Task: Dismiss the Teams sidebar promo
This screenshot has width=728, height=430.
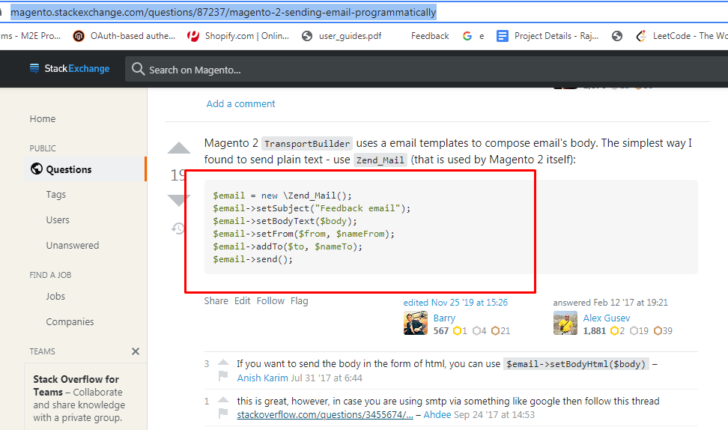Action: pos(136,351)
